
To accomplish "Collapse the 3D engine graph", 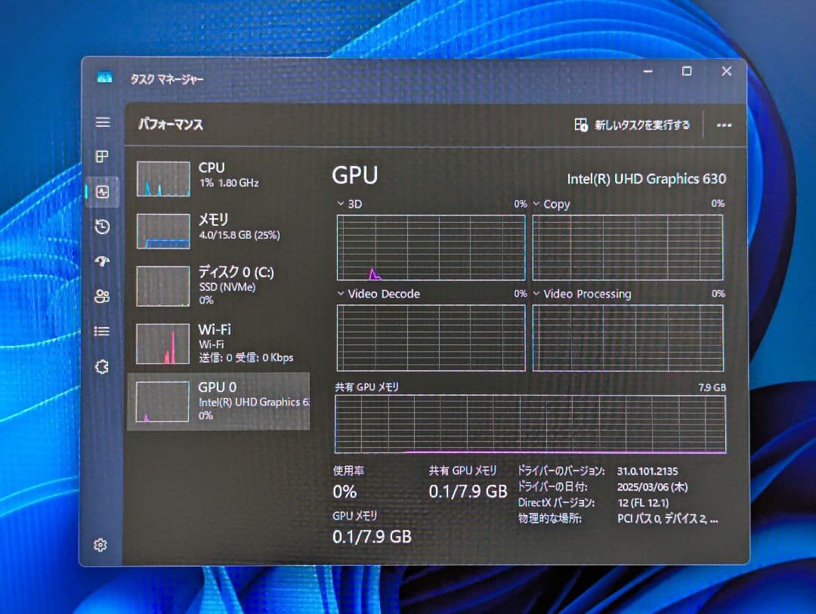I will [x=341, y=203].
